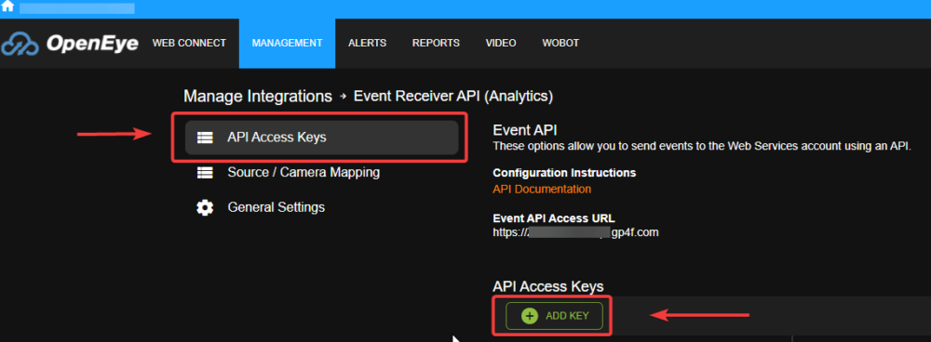Click the list icon beside API Access Keys

pos(205,138)
